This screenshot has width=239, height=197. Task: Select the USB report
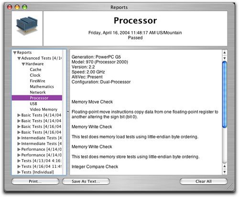coord(33,104)
